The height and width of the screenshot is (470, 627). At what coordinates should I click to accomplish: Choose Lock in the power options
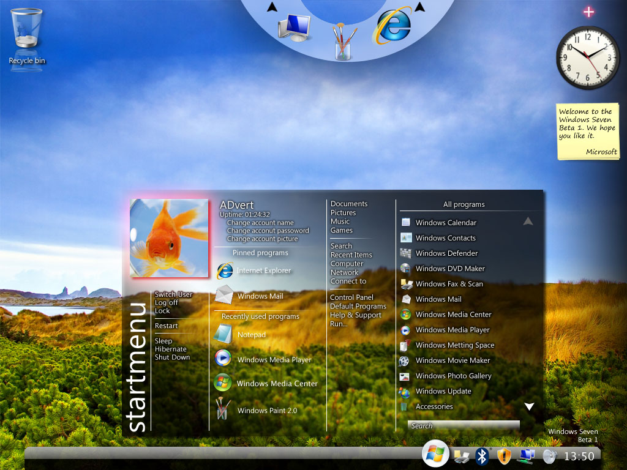(162, 310)
